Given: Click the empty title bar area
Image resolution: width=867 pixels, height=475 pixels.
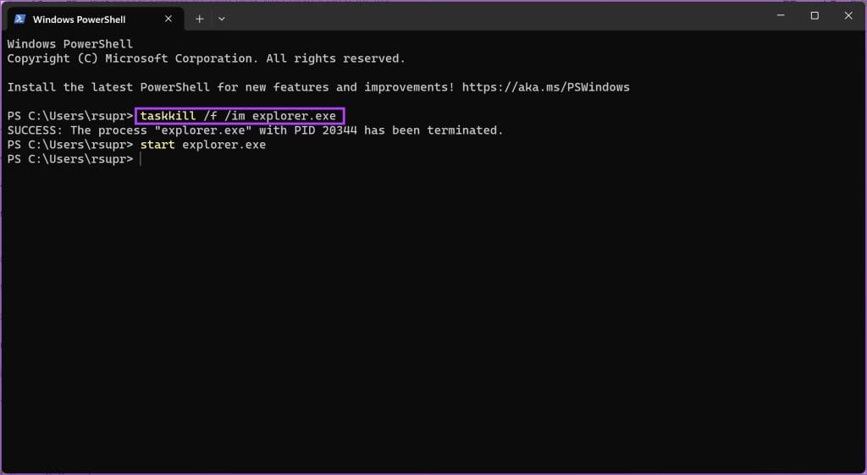Looking at the screenshot, I should tap(491, 17).
